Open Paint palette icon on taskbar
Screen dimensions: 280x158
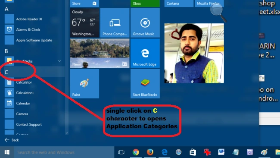[264, 152]
